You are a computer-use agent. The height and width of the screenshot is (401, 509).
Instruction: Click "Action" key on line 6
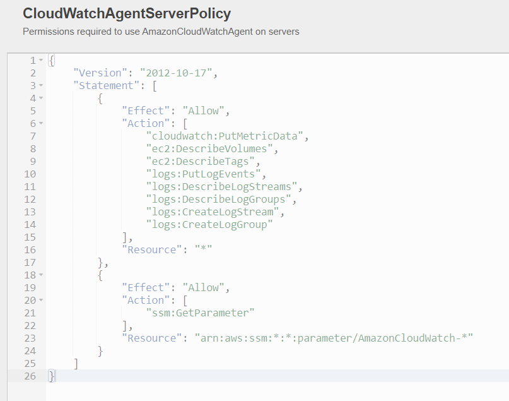(146, 124)
